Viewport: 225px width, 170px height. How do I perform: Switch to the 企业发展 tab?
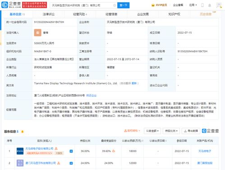pos(143,14)
